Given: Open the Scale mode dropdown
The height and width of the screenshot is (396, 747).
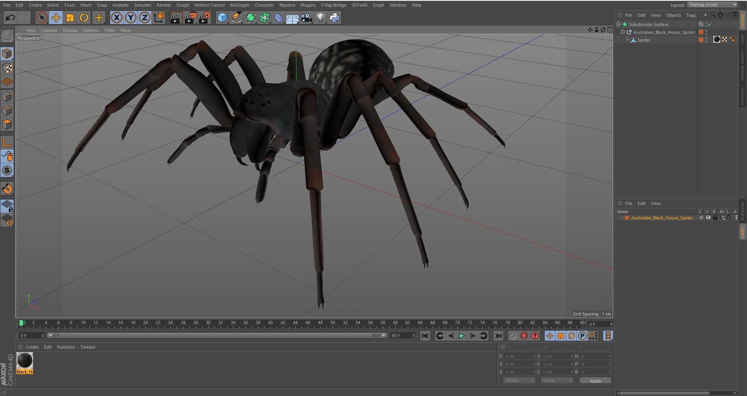Looking at the screenshot, I should 557,380.
